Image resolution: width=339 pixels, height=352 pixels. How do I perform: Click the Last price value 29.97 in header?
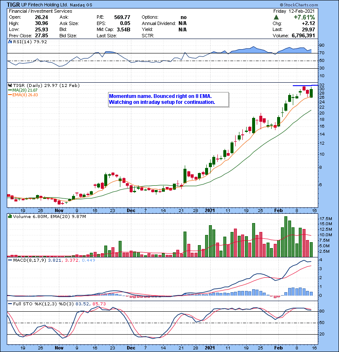[x=308, y=29]
